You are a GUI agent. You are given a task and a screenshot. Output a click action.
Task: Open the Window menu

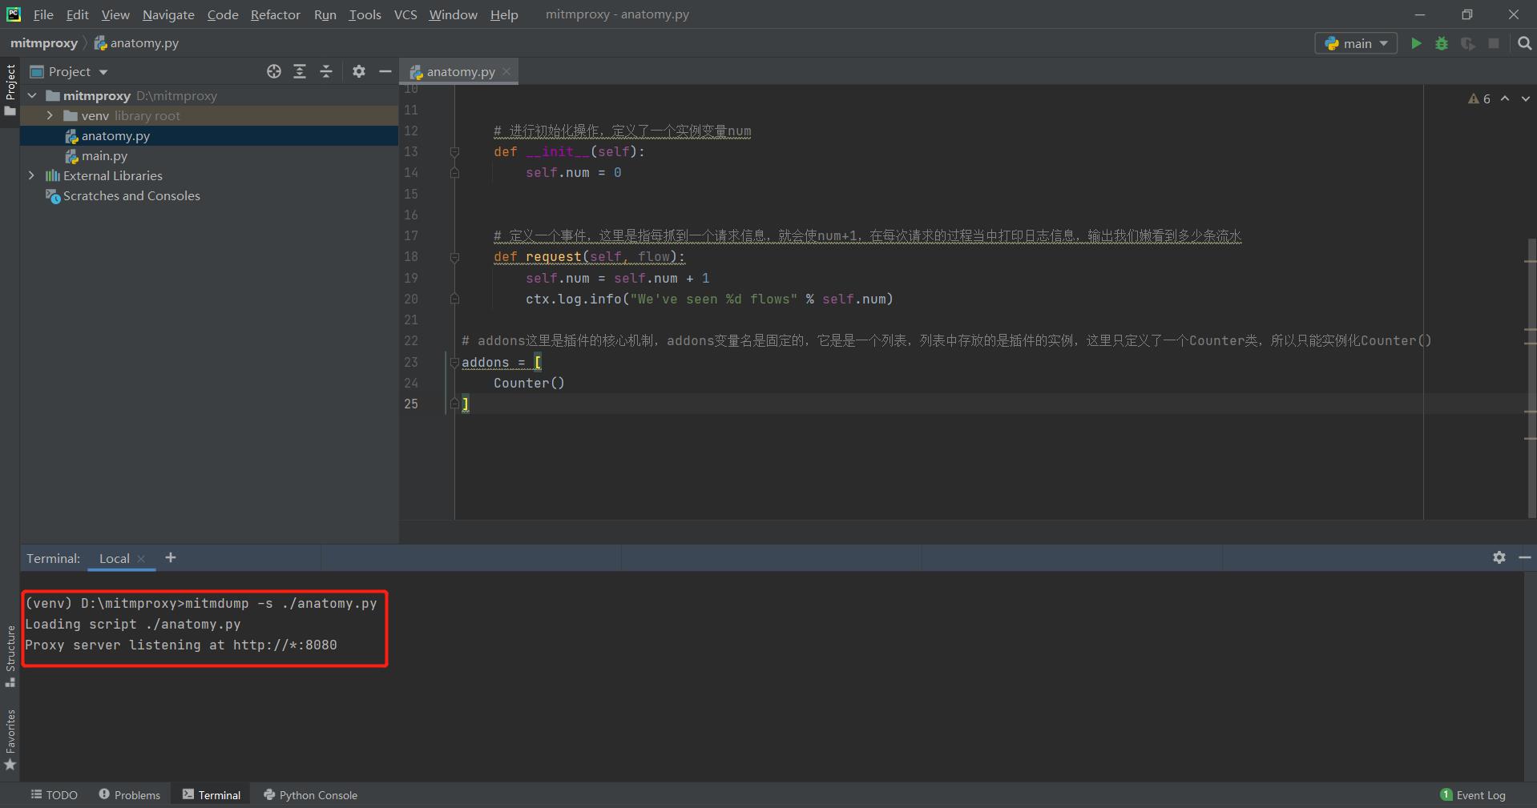pos(453,14)
